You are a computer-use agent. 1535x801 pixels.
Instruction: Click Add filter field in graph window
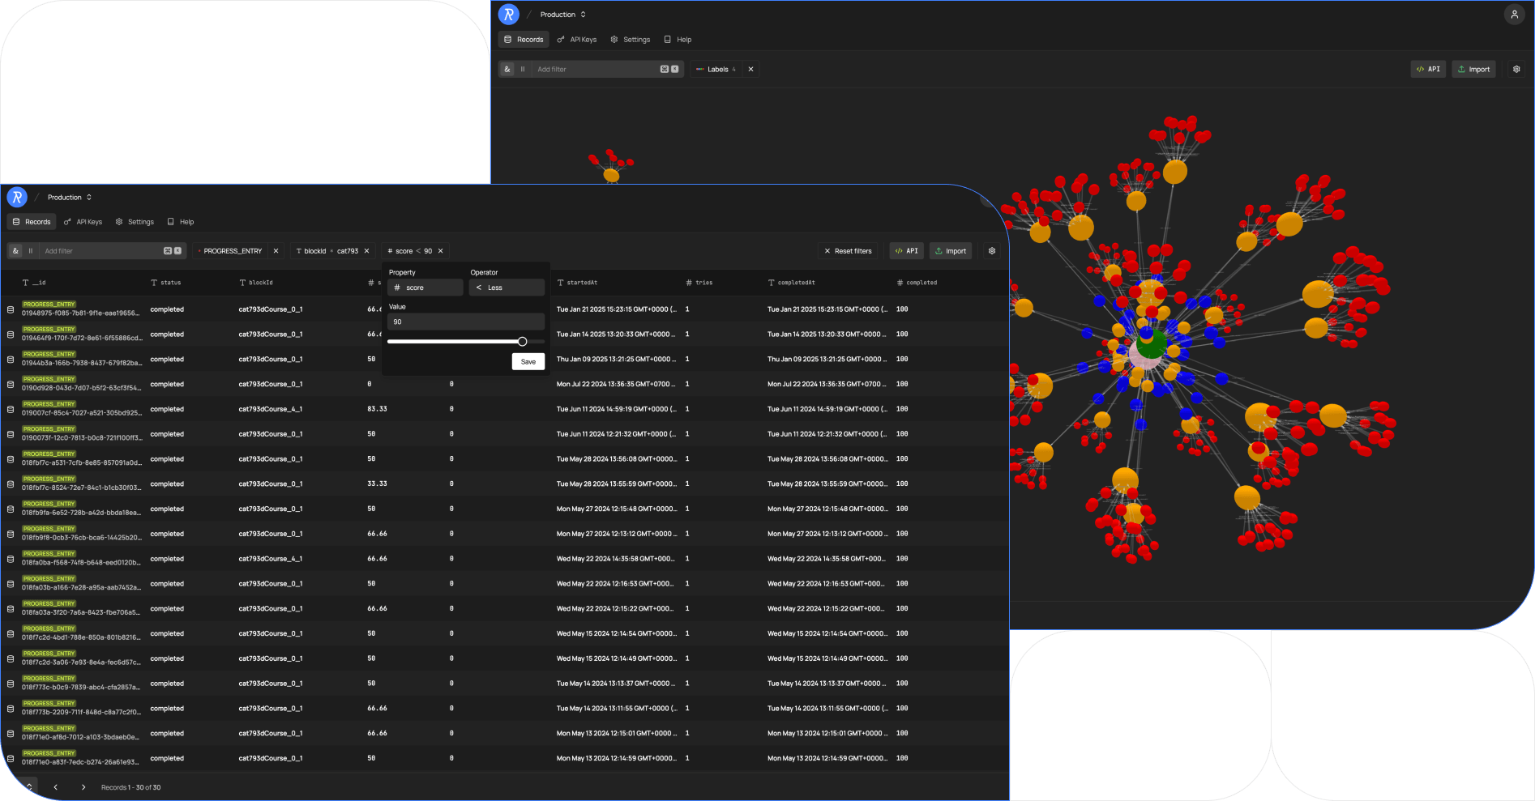pyautogui.click(x=596, y=70)
